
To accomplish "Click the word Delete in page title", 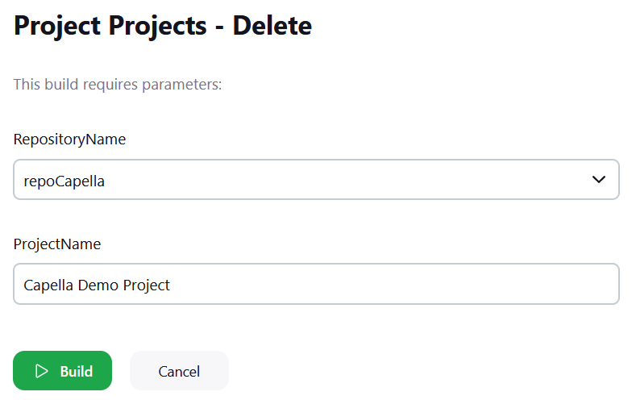I will pos(272,26).
